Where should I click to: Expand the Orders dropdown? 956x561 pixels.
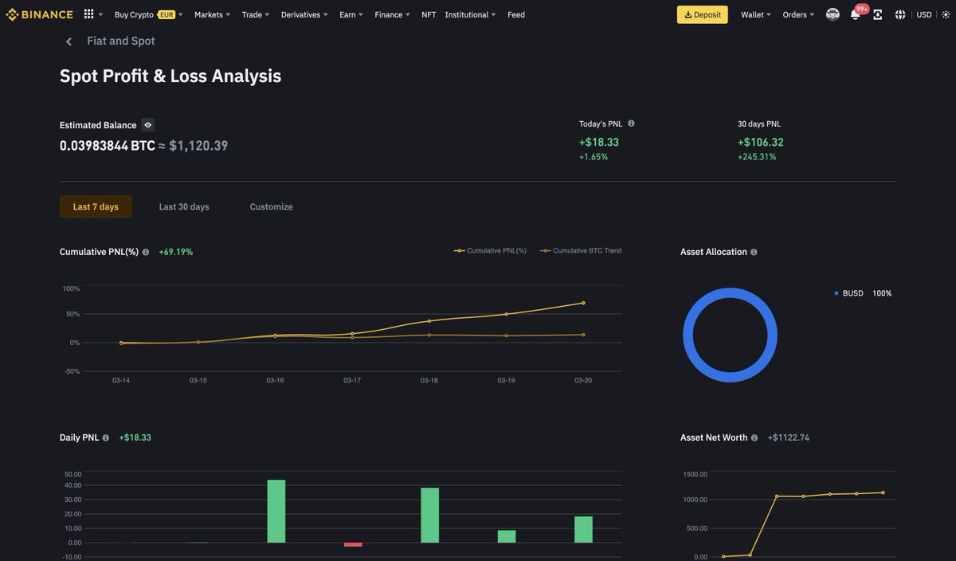click(x=798, y=14)
